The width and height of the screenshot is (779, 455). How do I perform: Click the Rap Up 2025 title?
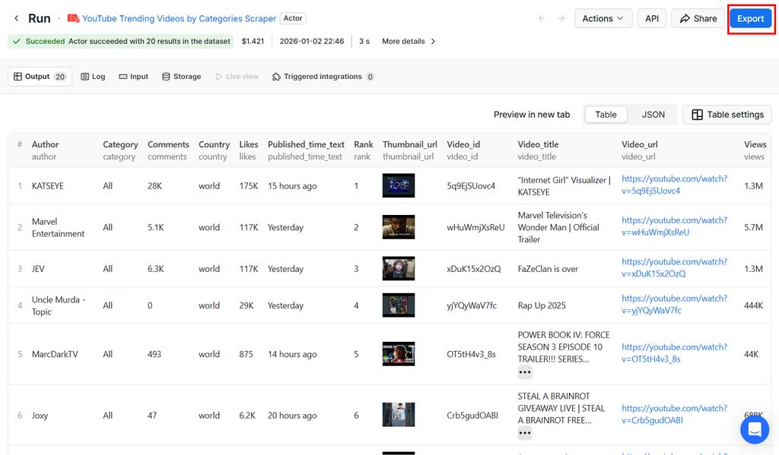542,305
